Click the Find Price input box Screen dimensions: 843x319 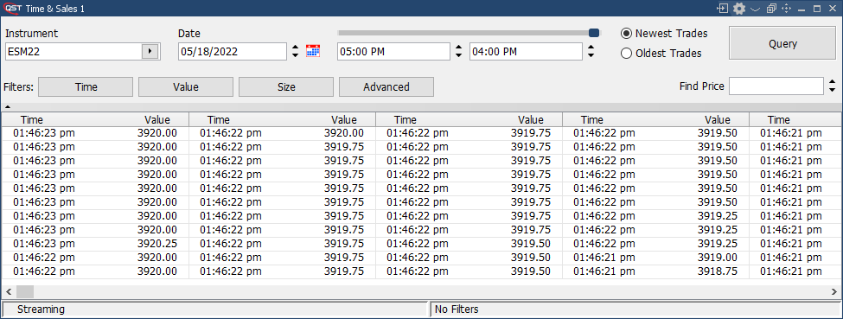pyautogui.click(x=776, y=86)
